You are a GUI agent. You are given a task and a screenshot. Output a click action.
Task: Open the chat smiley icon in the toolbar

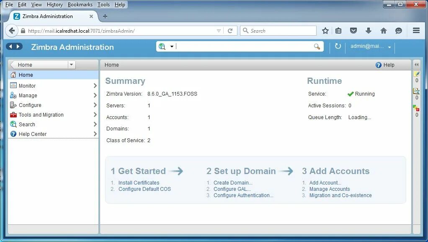tap(399, 31)
